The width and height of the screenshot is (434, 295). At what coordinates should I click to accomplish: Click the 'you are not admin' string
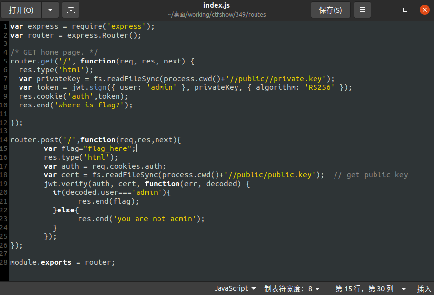point(155,219)
